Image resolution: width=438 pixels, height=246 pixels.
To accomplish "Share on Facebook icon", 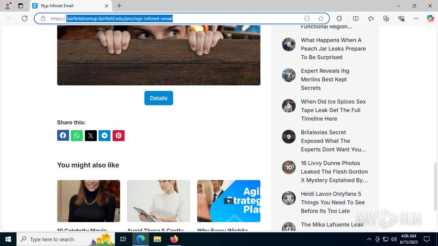I will (63, 136).
